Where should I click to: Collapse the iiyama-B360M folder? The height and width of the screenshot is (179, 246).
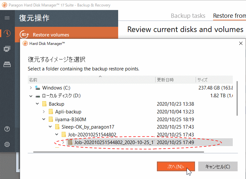coord(44,120)
